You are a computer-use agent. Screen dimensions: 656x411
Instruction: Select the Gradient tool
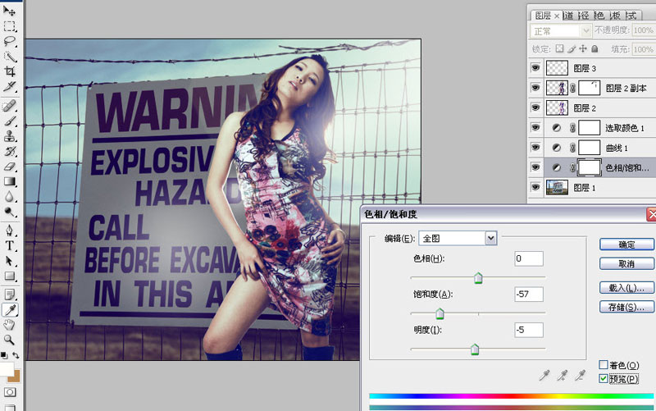[9, 181]
